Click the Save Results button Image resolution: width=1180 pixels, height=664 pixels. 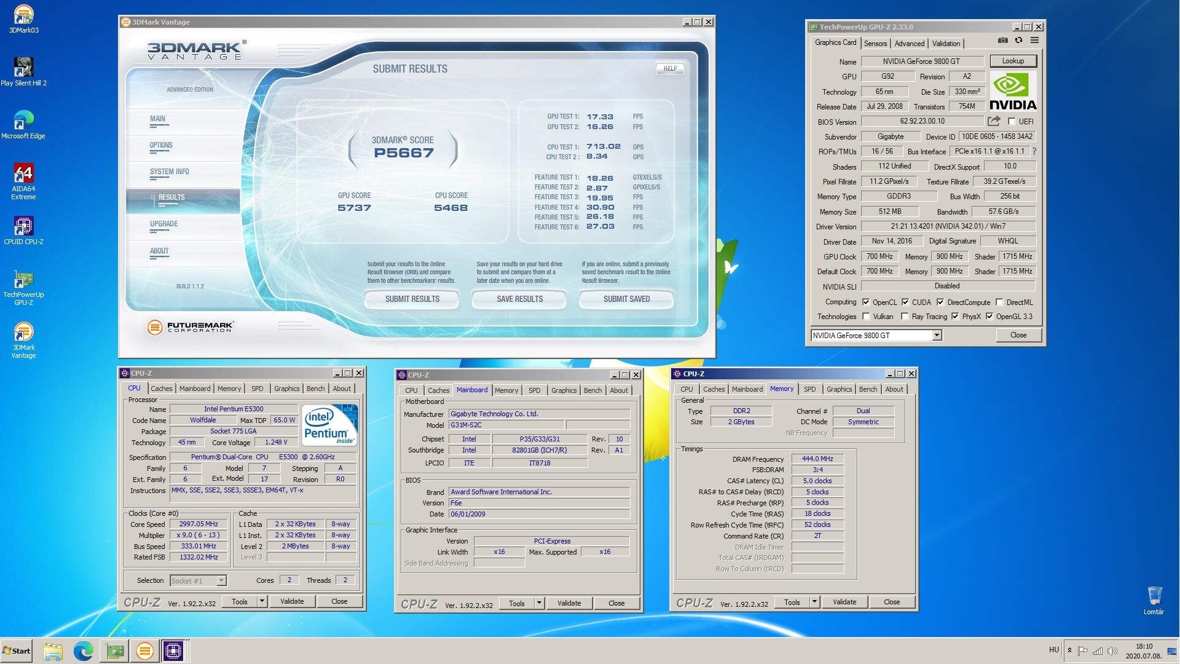pos(519,299)
